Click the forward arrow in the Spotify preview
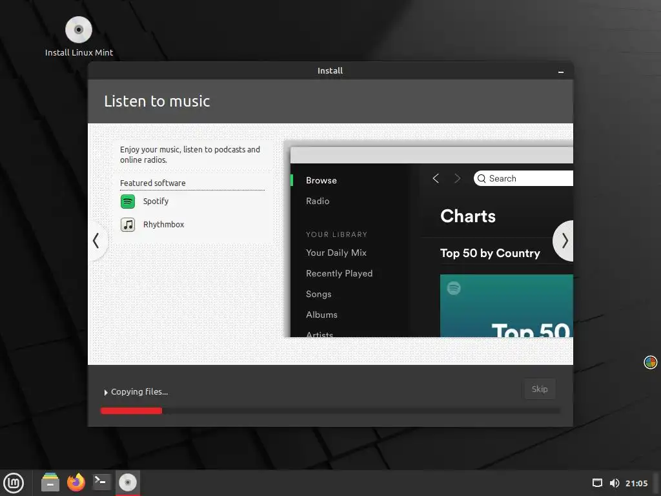This screenshot has height=496, width=661. 458,178
